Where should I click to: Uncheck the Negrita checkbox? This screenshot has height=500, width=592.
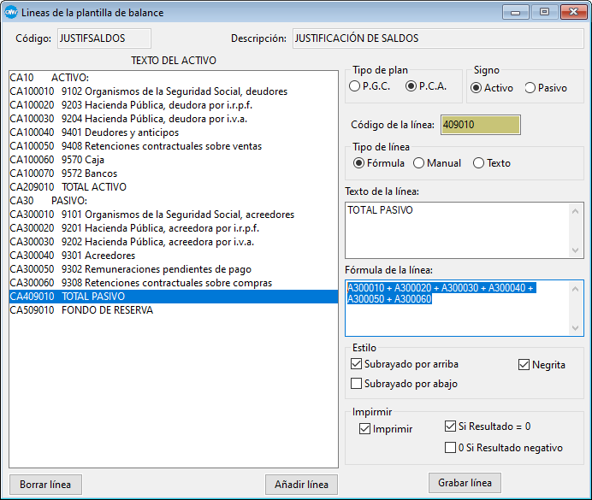(524, 365)
